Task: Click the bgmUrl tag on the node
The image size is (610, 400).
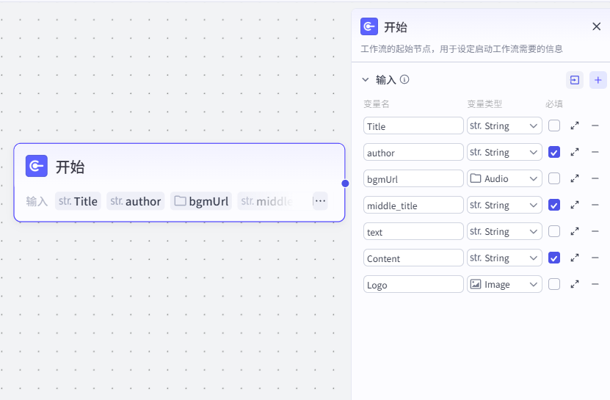Action: 200,201
